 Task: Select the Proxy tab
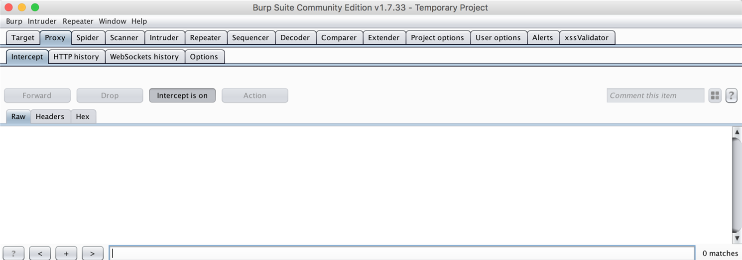pyautogui.click(x=55, y=38)
